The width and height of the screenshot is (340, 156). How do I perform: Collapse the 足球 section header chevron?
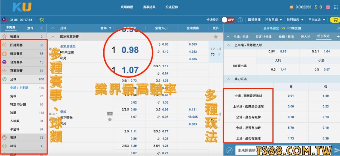pos(53,28)
